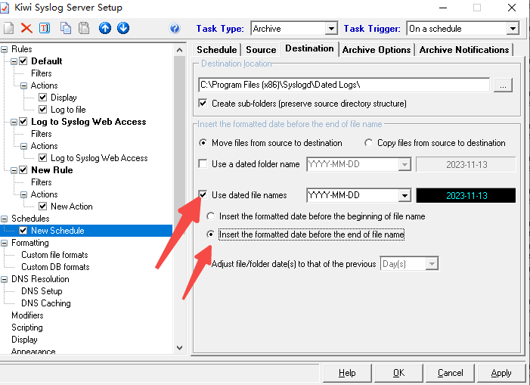530x385 pixels.
Task: Collapse the Default rule node
Action: [14, 61]
